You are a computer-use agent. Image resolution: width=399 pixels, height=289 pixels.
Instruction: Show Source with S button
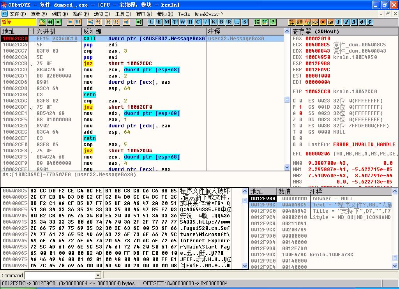(245, 22)
